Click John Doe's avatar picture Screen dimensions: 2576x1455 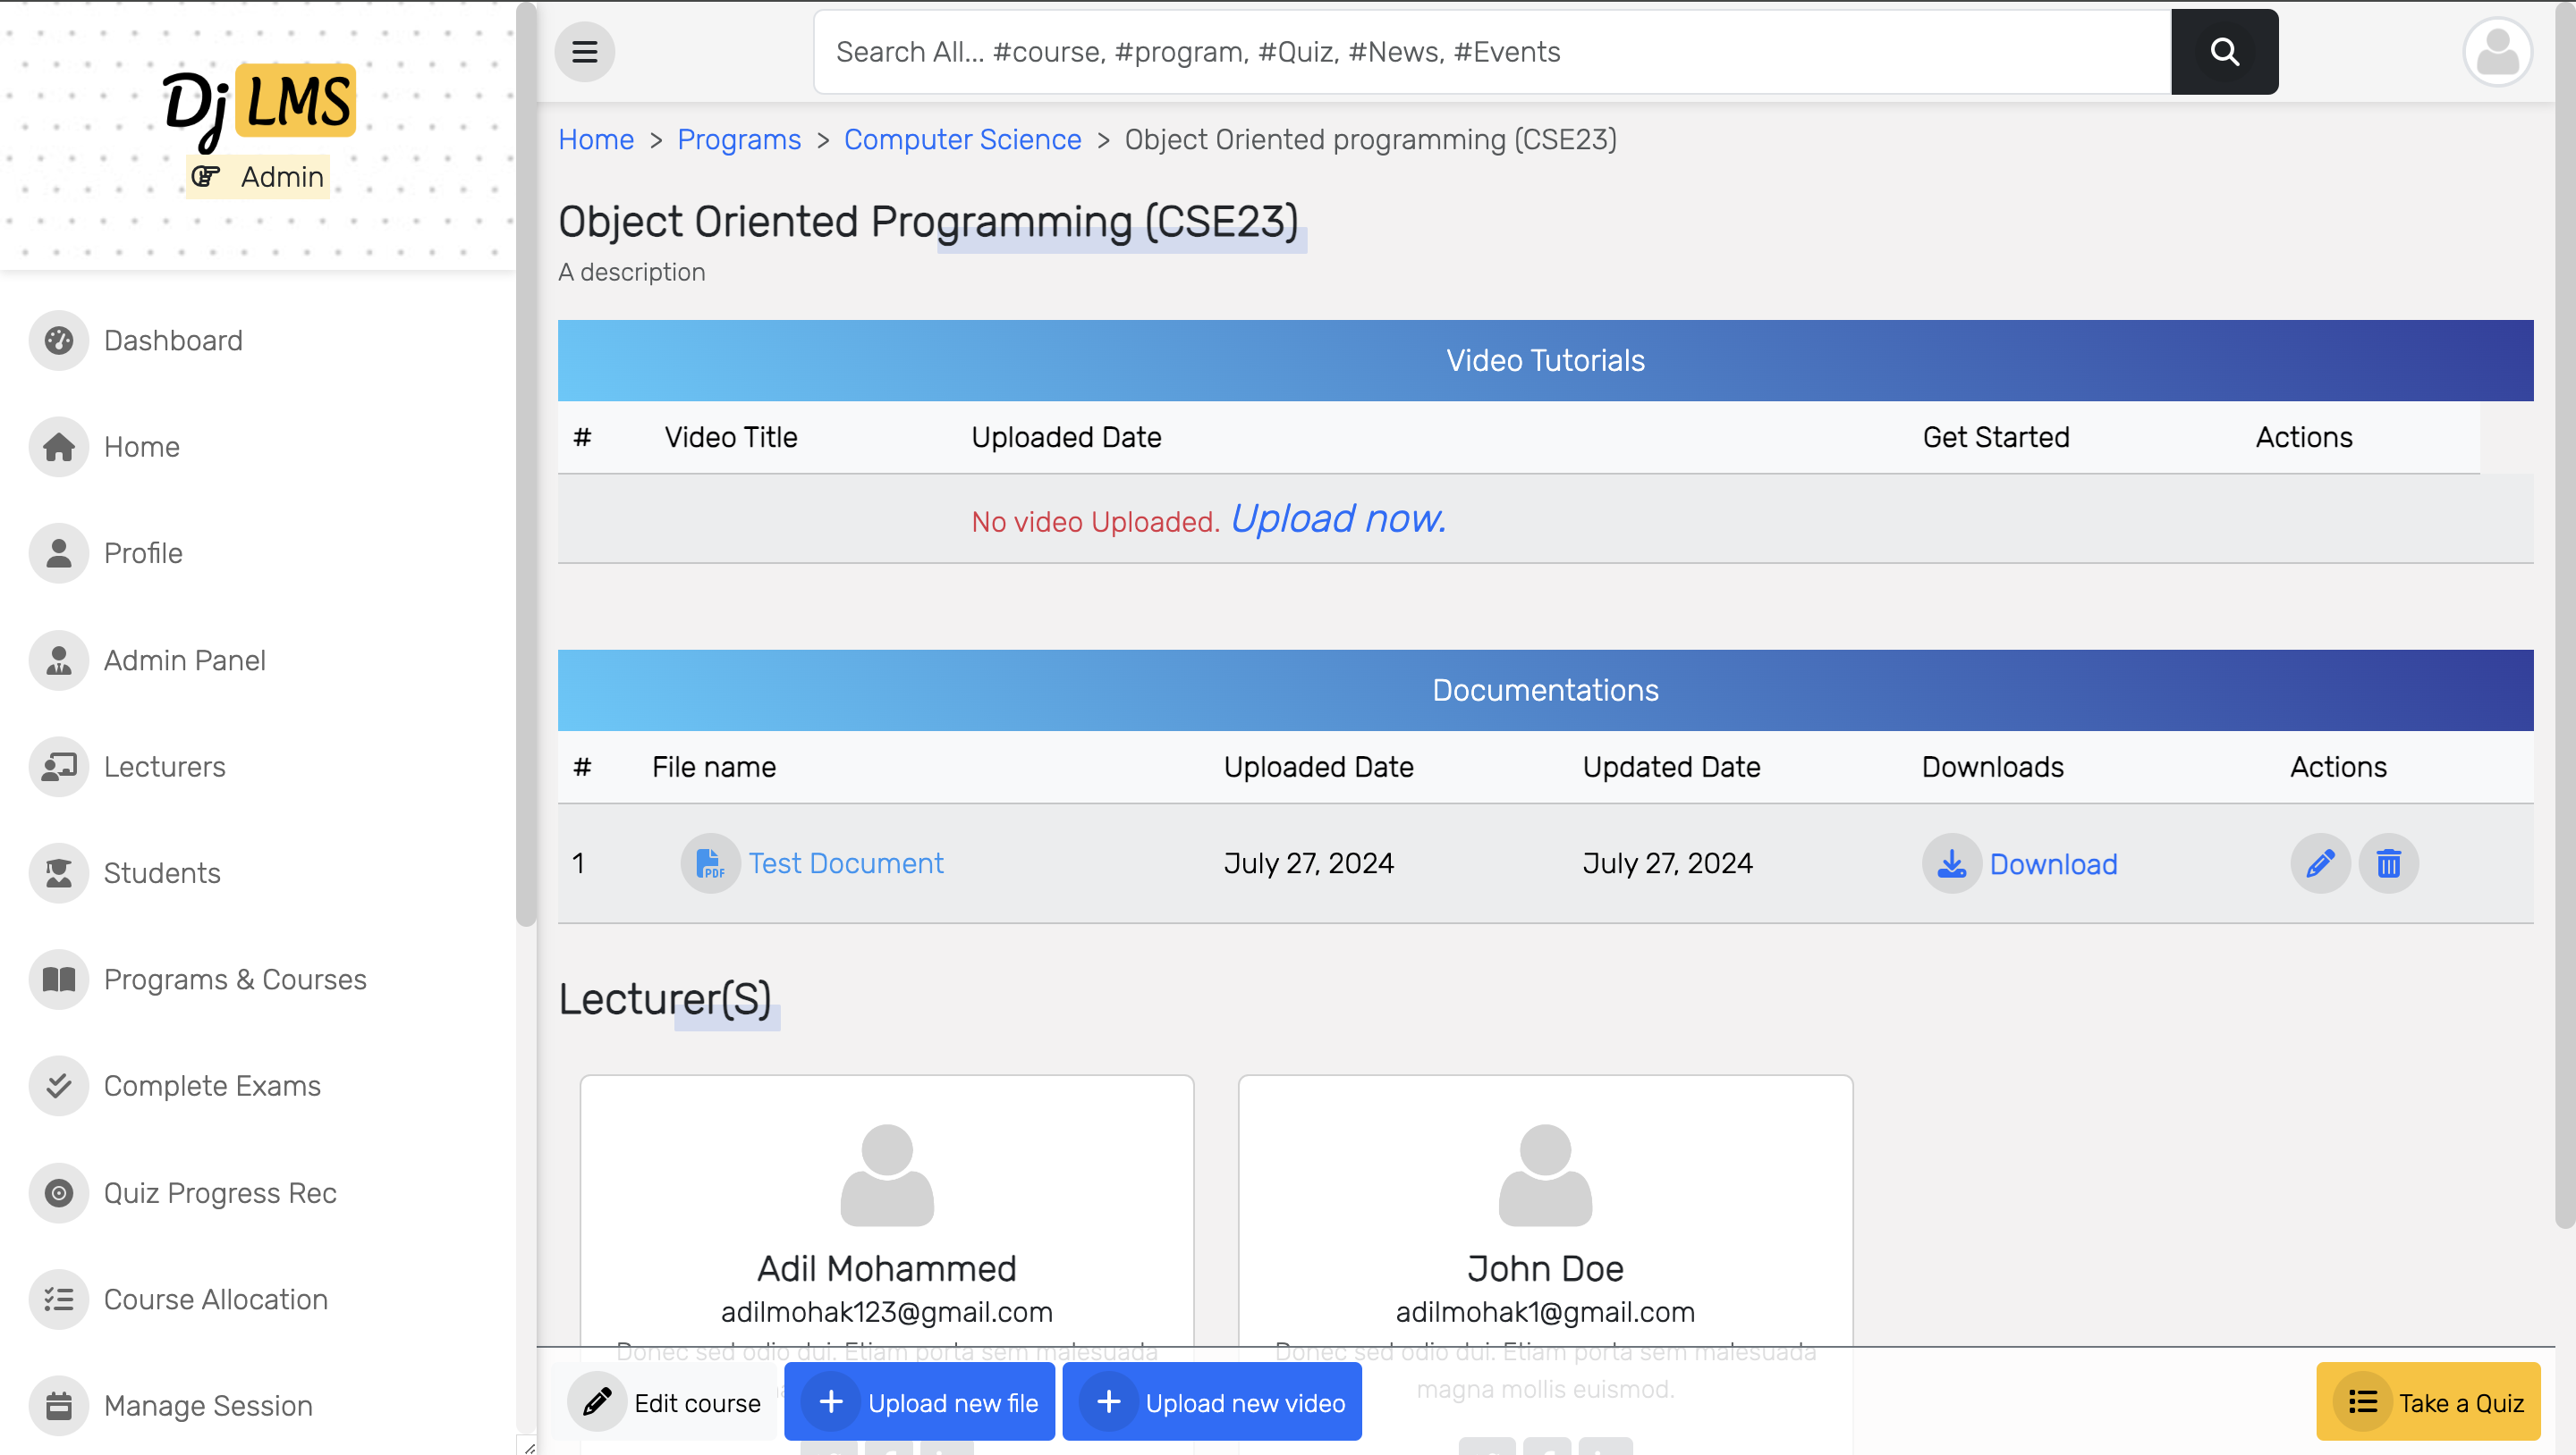1545,1175
